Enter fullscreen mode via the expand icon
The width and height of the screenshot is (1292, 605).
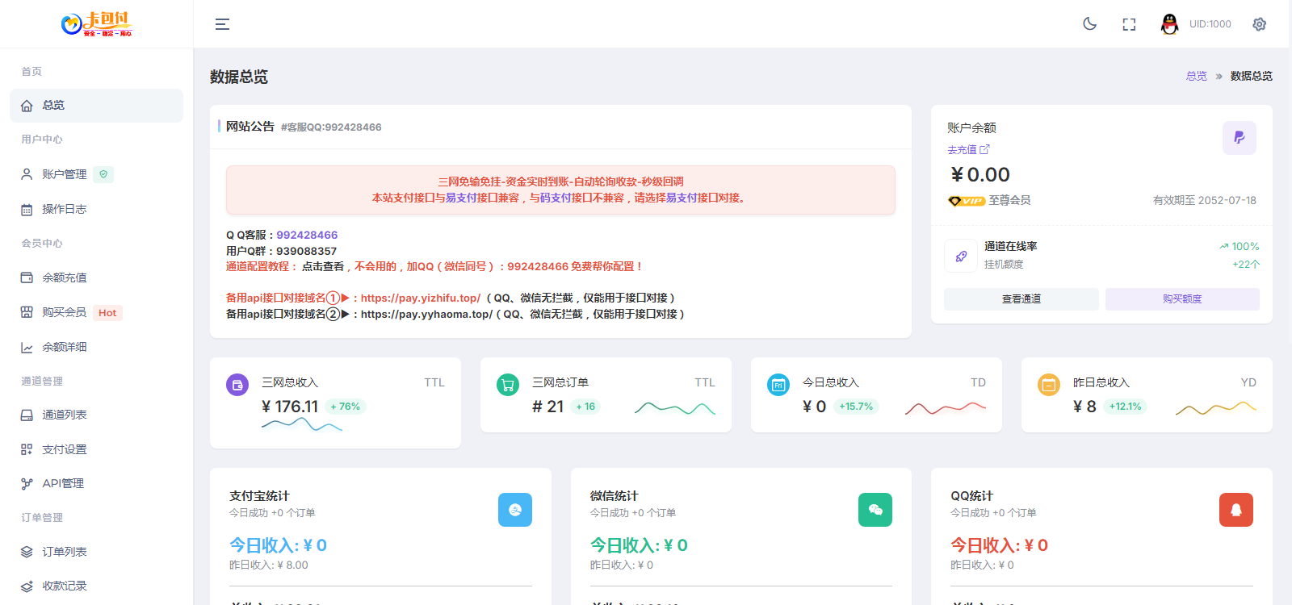(x=1129, y=24)
